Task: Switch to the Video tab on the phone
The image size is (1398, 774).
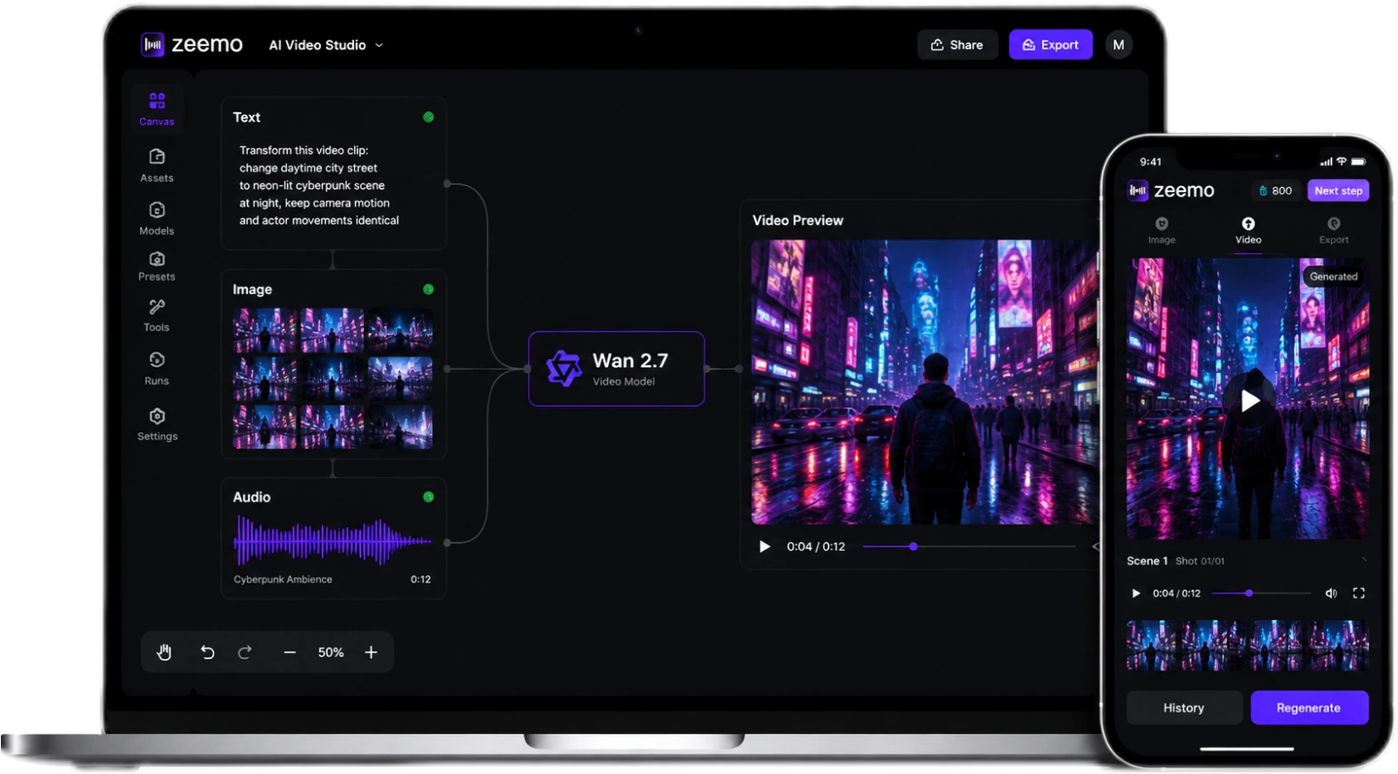Action: coord(1248,230)
